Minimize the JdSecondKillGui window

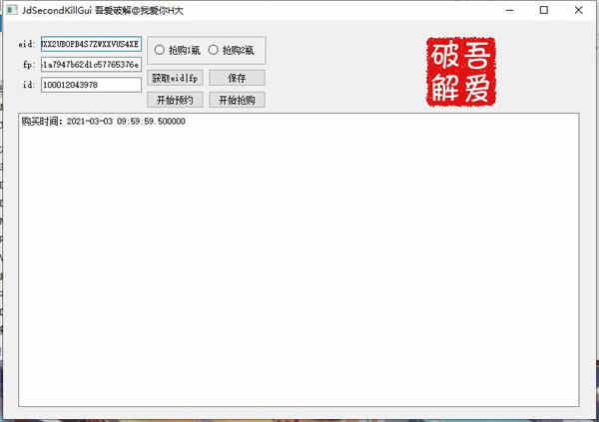[x=508, y=10]
